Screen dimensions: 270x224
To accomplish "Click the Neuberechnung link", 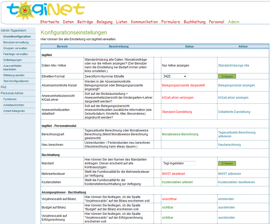I will 229,145.
